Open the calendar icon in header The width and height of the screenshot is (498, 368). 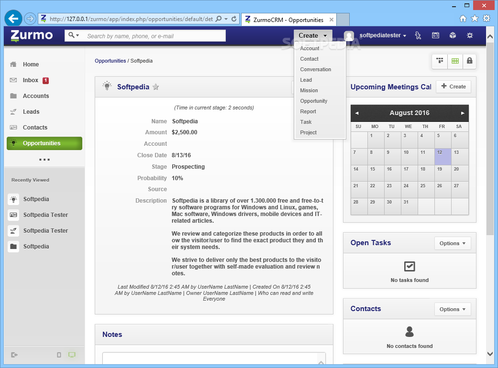435,35
